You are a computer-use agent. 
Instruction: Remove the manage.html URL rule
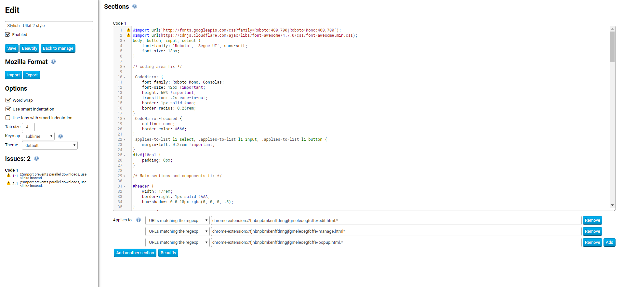(x=592, y=231)
